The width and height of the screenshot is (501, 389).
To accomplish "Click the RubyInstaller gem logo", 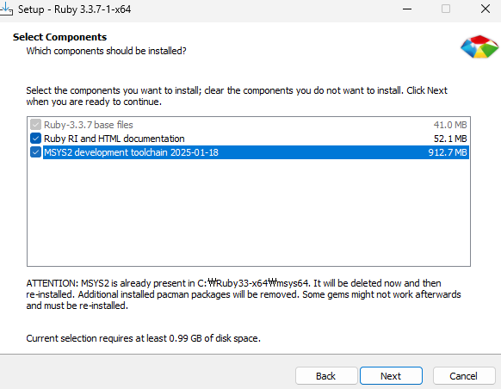I will 479,46.
